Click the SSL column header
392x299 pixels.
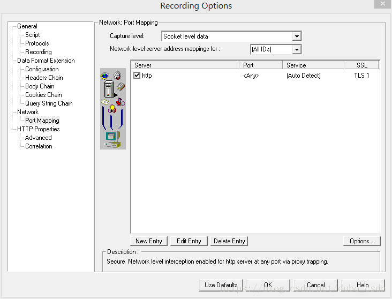tap(361, 65)
